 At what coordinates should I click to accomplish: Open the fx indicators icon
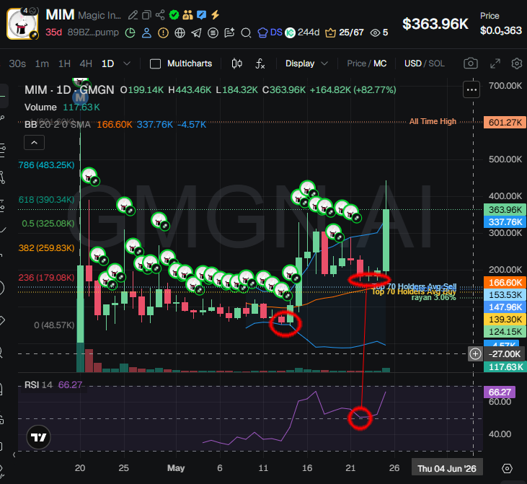[x=260, y=63]
